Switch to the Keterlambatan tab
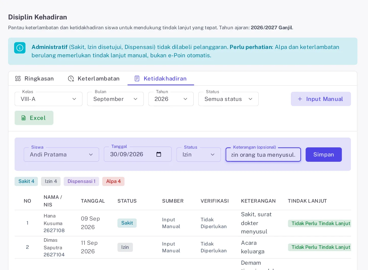 (94, 78)
